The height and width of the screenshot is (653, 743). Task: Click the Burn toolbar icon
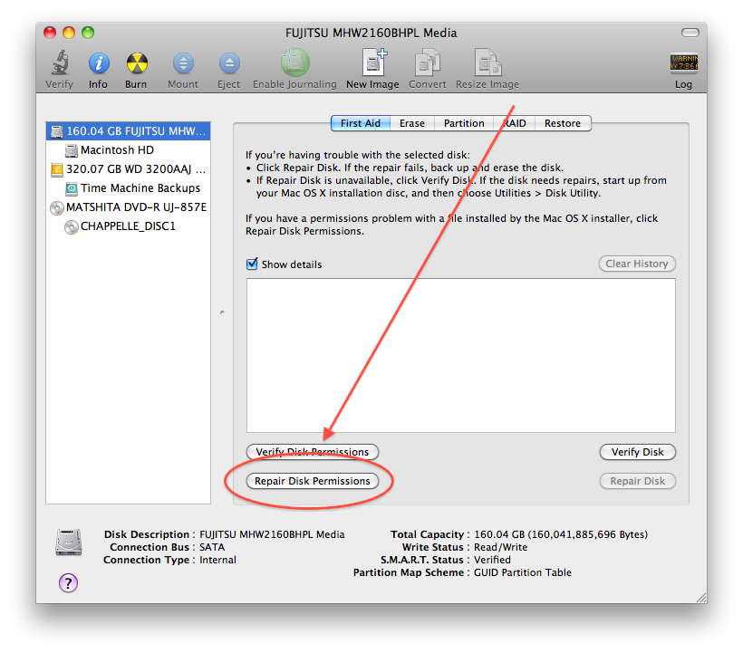[137, 63]
